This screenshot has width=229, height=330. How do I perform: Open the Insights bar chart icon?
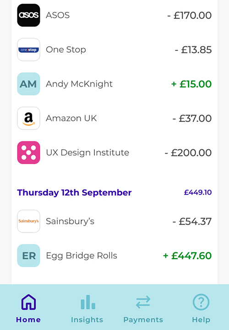(x=88, y=302)
